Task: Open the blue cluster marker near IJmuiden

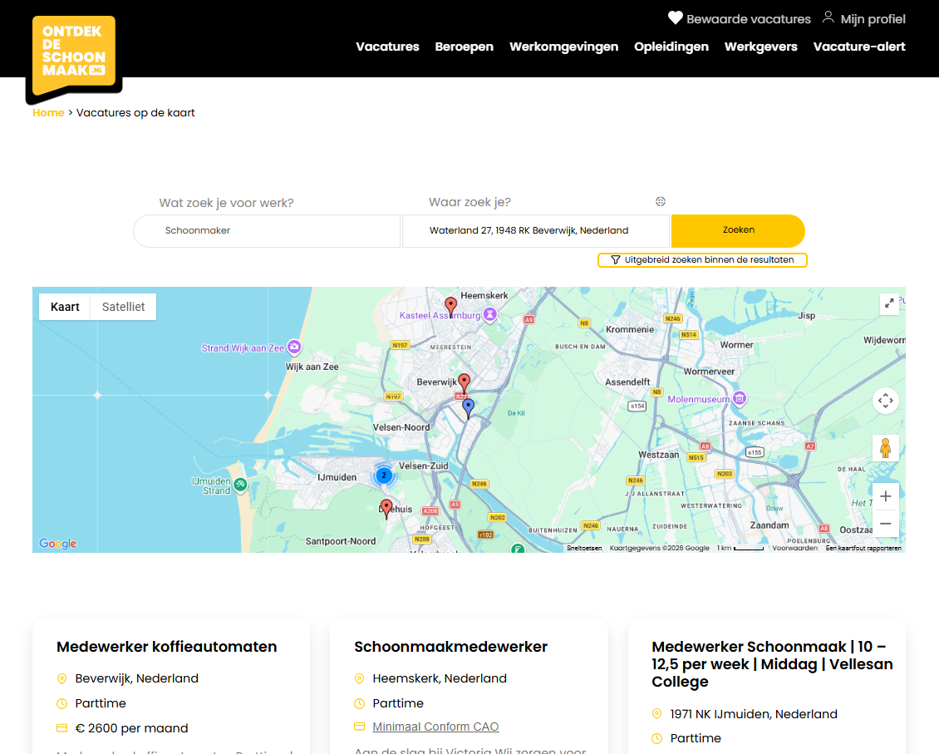Action: (x=384, y=475)
